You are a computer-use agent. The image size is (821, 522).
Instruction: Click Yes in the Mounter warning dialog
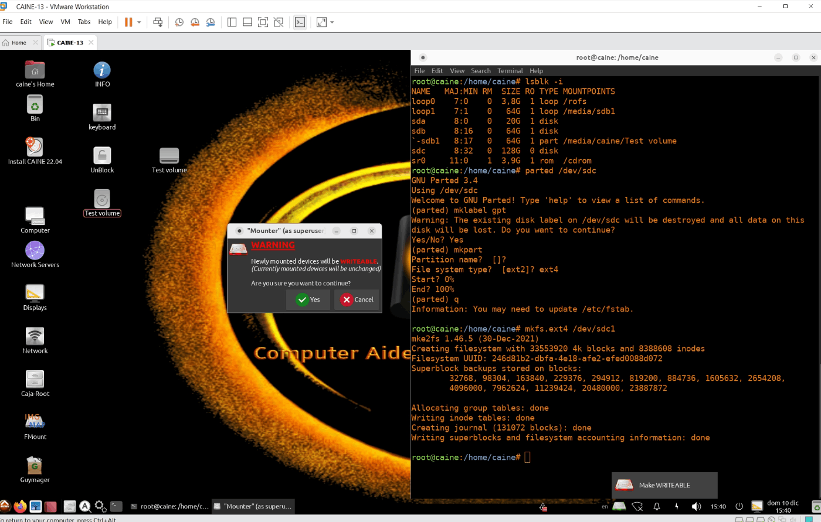pos(308,299)
